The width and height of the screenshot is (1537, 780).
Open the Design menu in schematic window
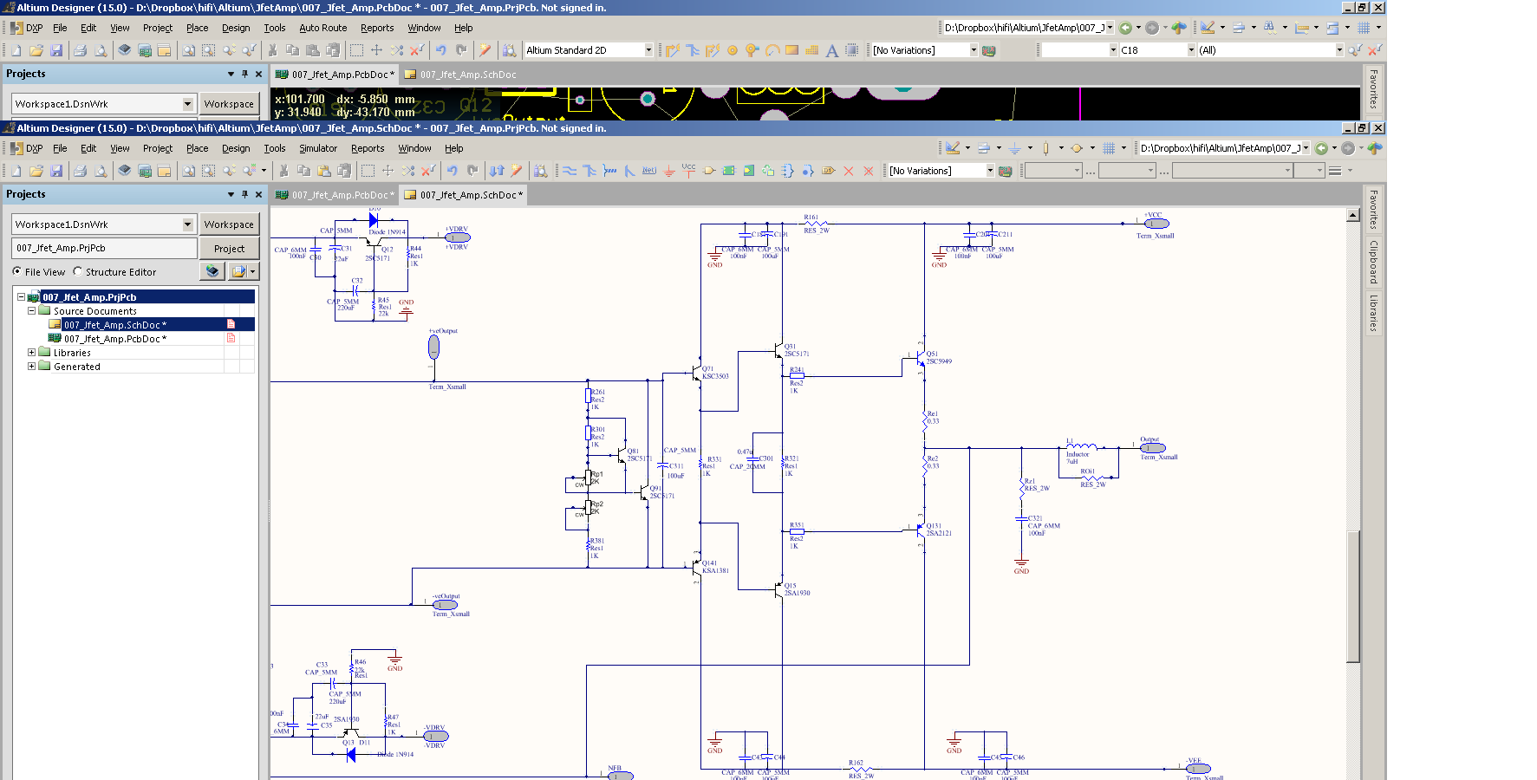[236, 148]
